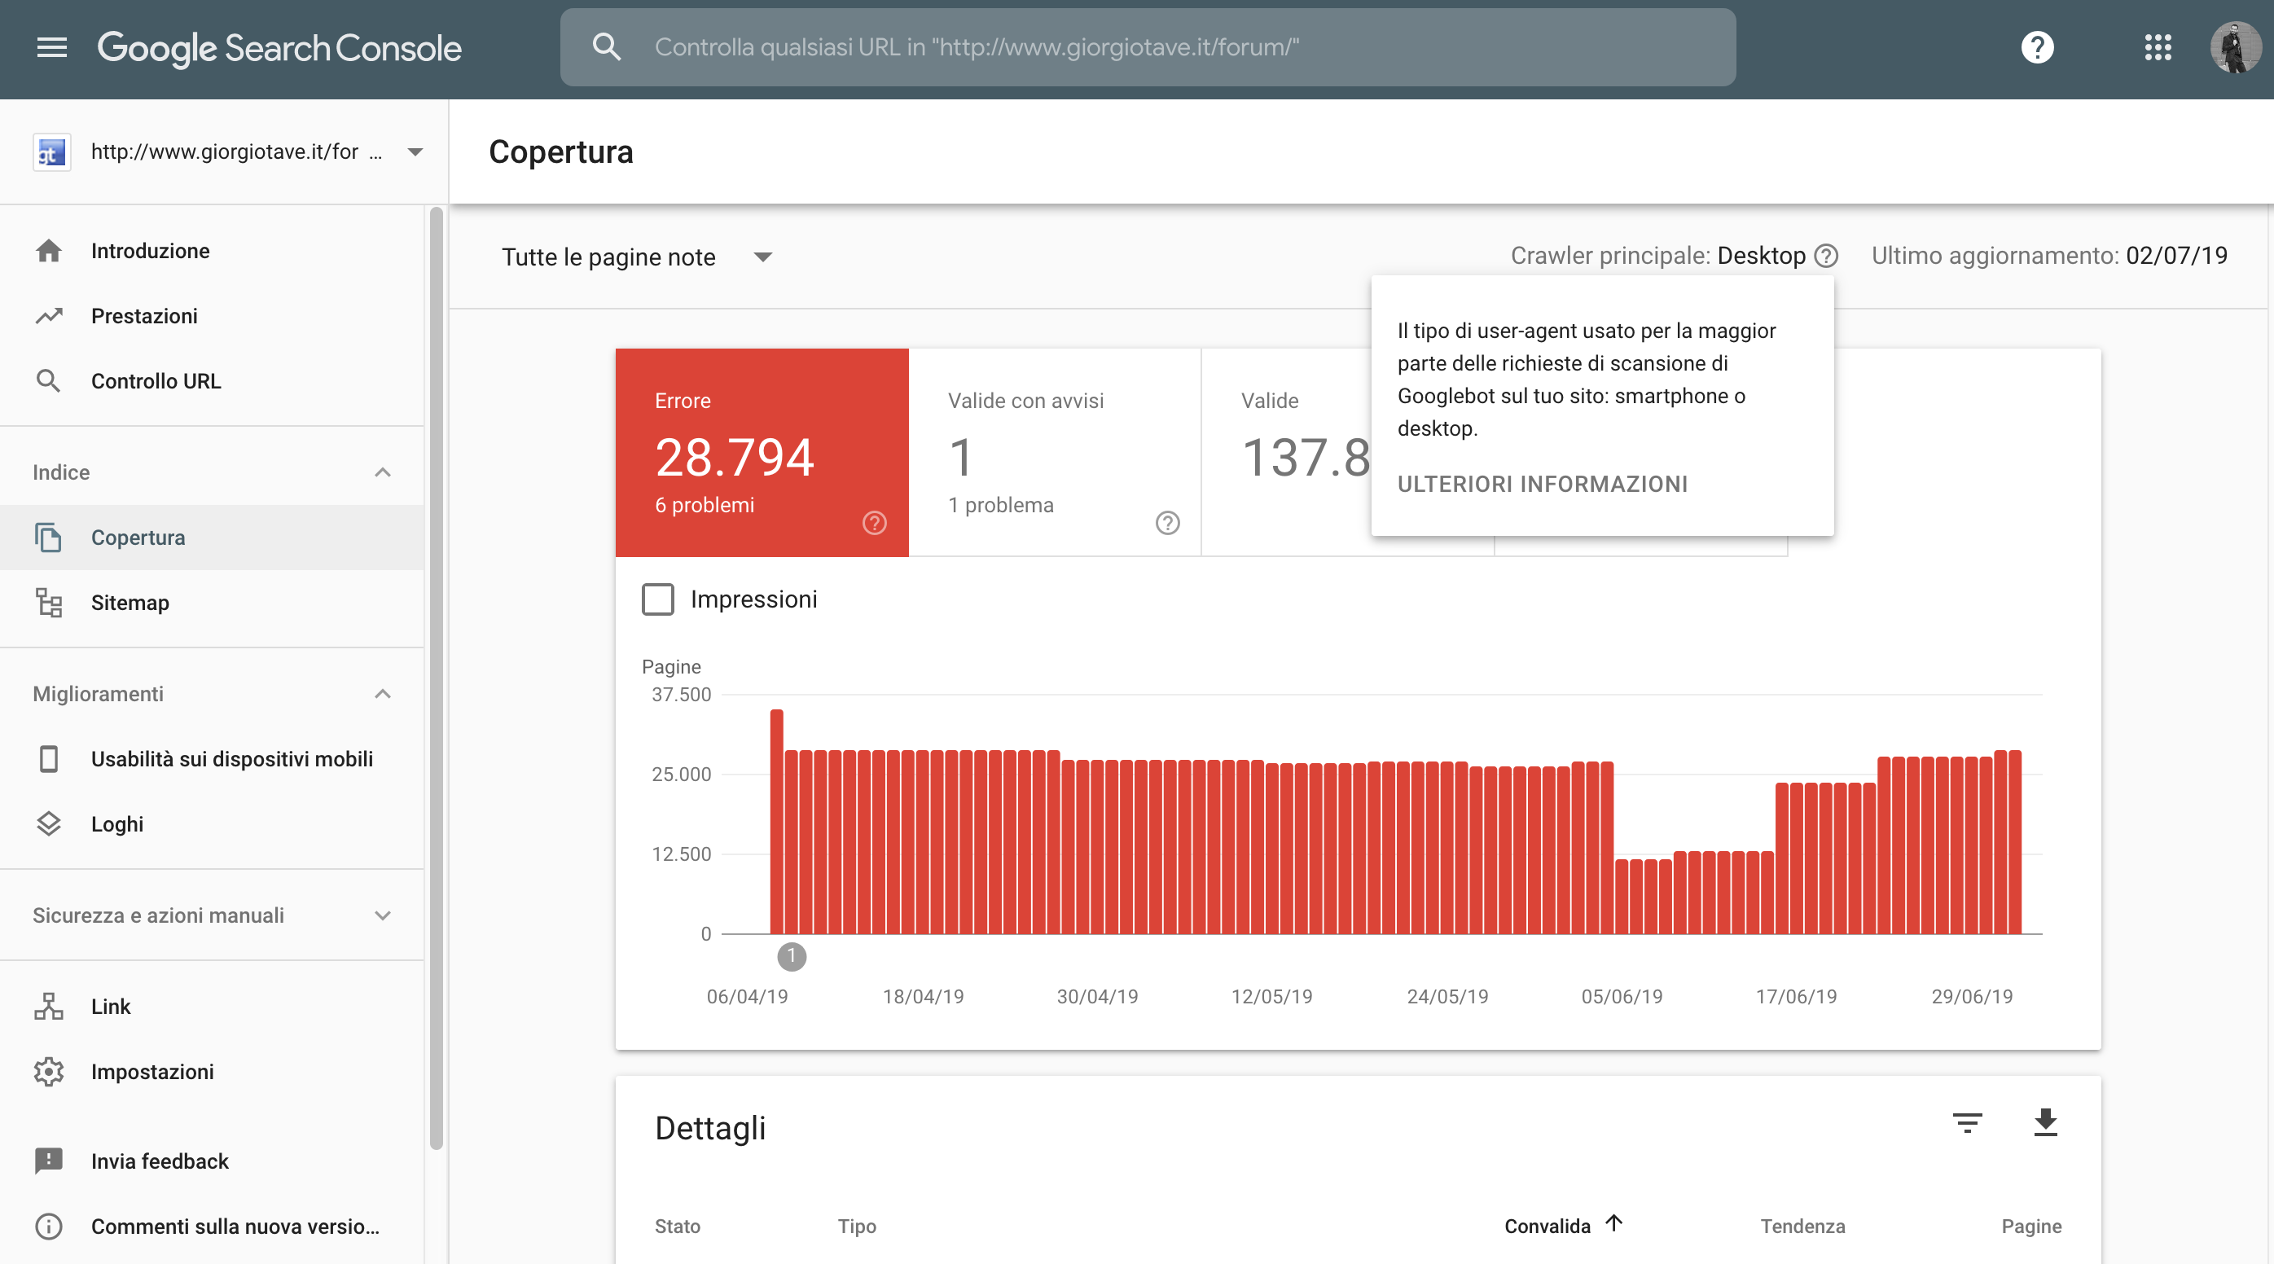2274x1264 pixels.
Task: Click the tall first error bar in chart
Action: tap(777, 822)
